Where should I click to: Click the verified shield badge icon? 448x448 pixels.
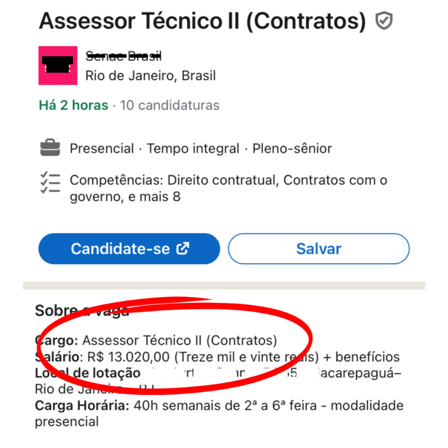tap(384, 20)
